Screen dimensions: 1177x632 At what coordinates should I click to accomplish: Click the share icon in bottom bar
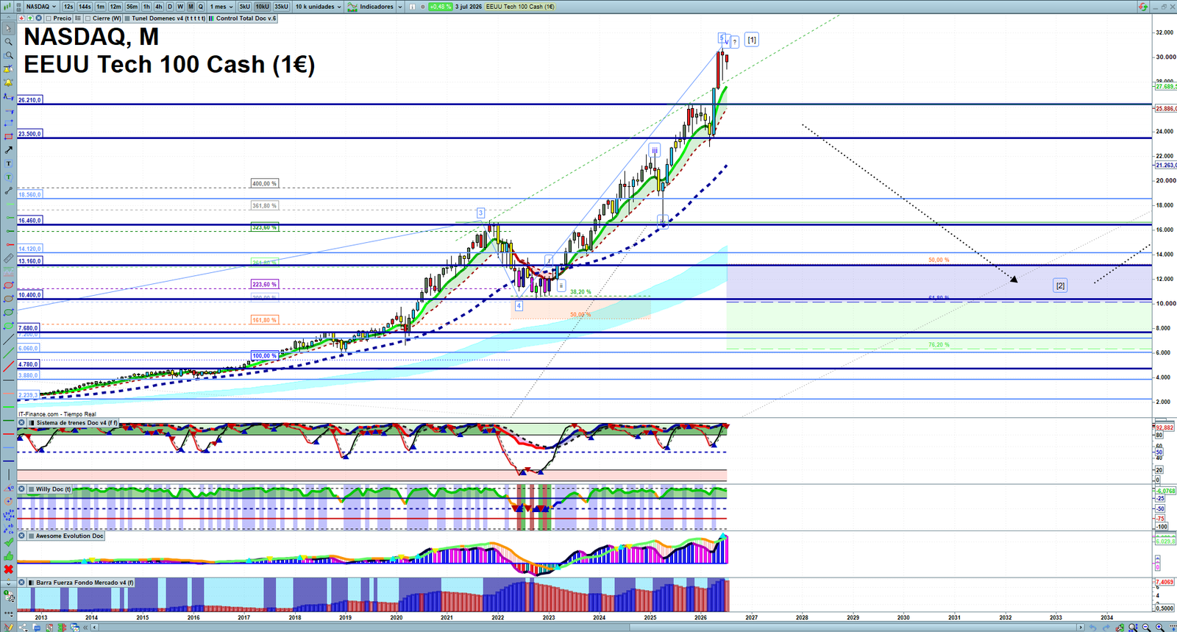[23, 627]
